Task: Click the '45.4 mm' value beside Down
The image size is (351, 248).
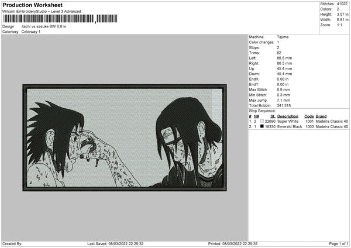Action: [x=284, y=74]
